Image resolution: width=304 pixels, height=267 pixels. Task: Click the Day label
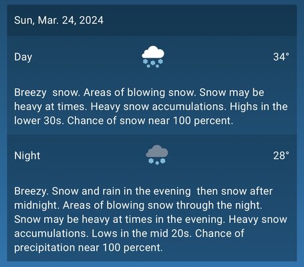click(x=23, y=57)
